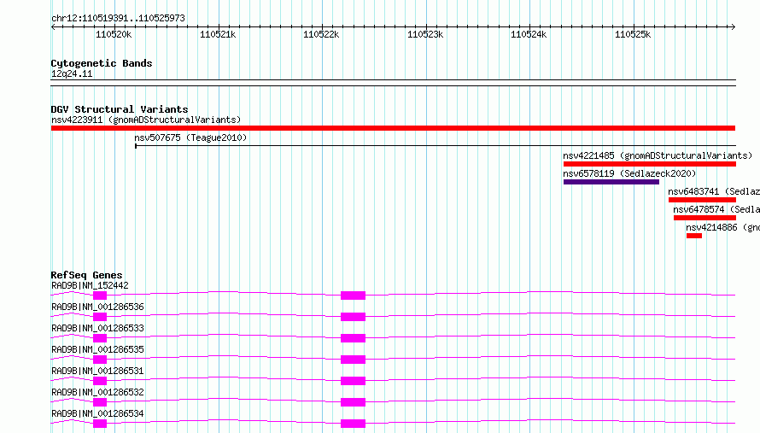Select the nsv4223911 (gnomADStructuralVariants) label
Image resolution: width=760 pixels, height=433 pixels.
tap(146, 120)
